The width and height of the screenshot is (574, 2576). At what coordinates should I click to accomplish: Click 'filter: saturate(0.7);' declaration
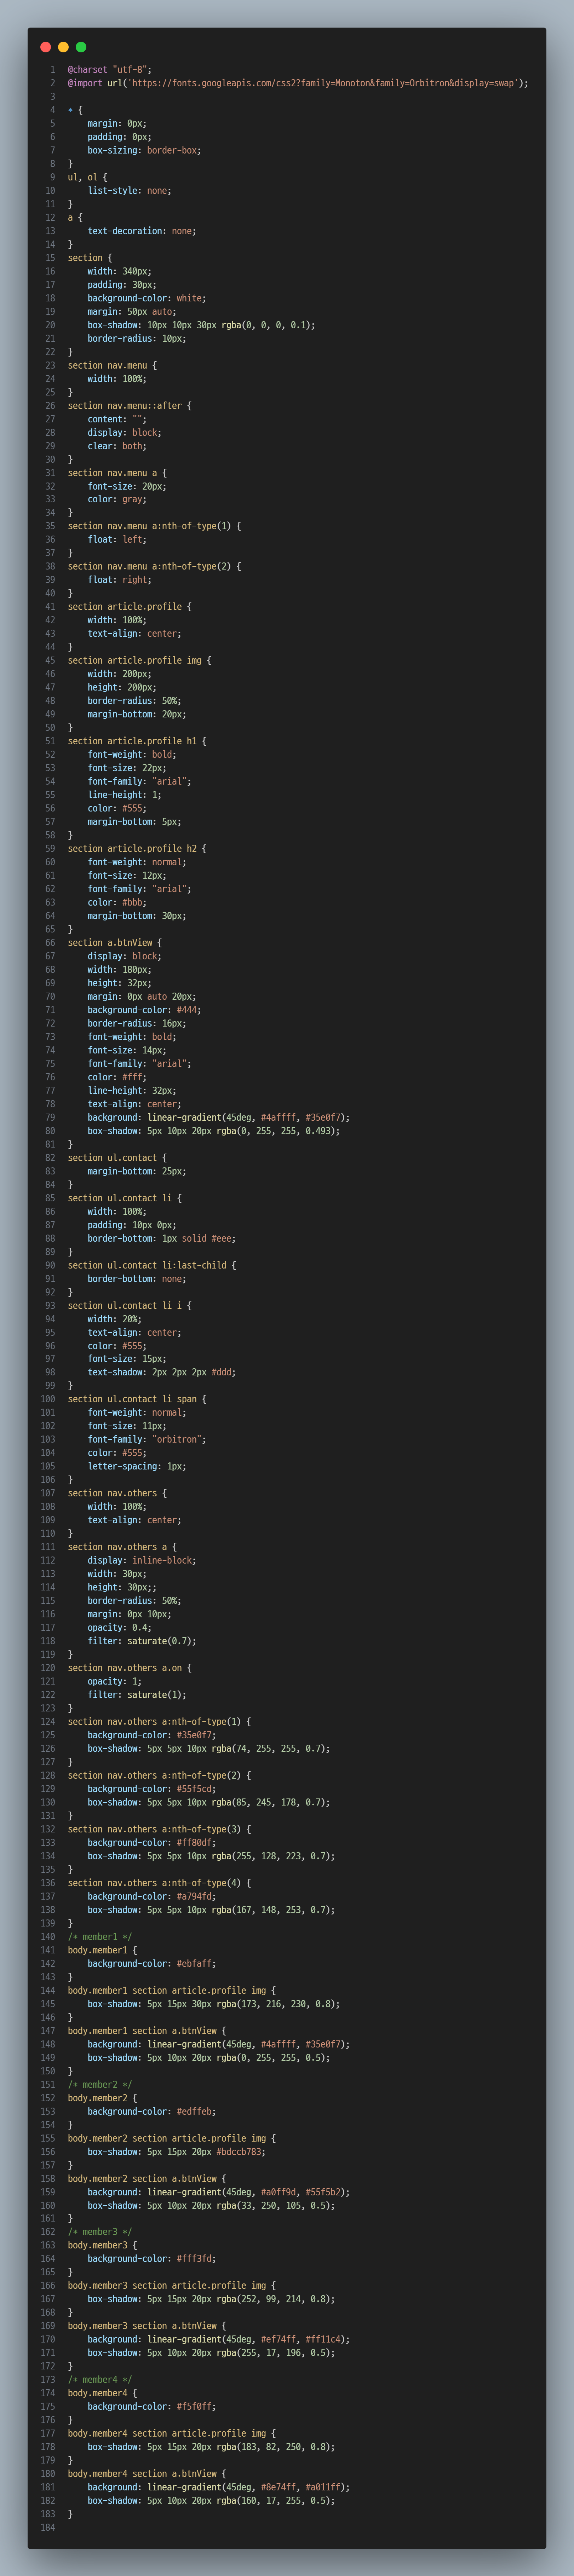(142, 1641)
